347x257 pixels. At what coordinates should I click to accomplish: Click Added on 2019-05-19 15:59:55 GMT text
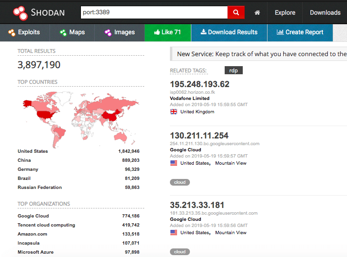208,105
